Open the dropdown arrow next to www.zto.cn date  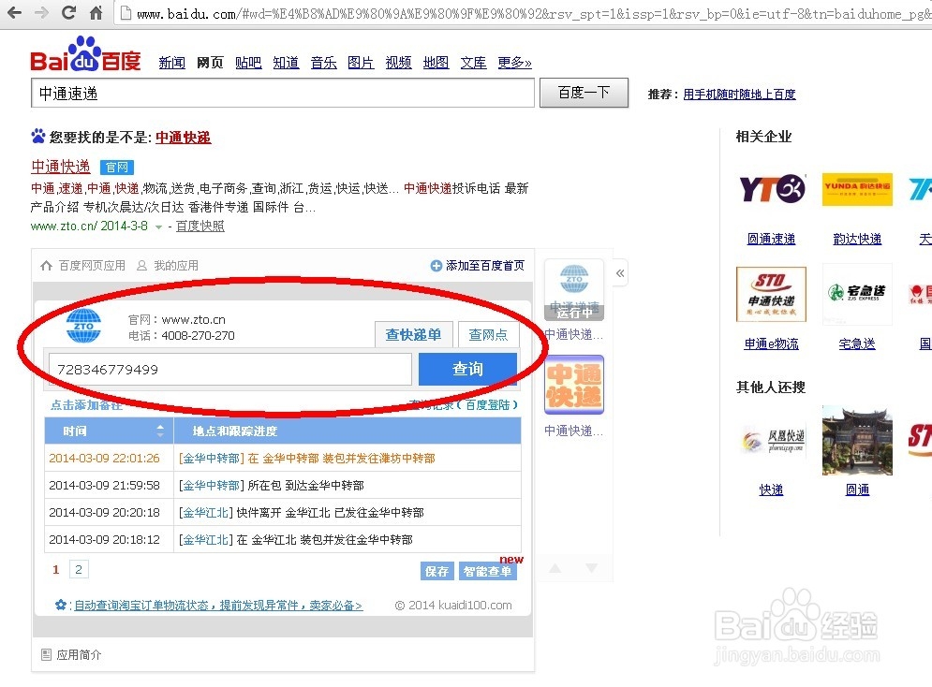click(x=158, y=227)
